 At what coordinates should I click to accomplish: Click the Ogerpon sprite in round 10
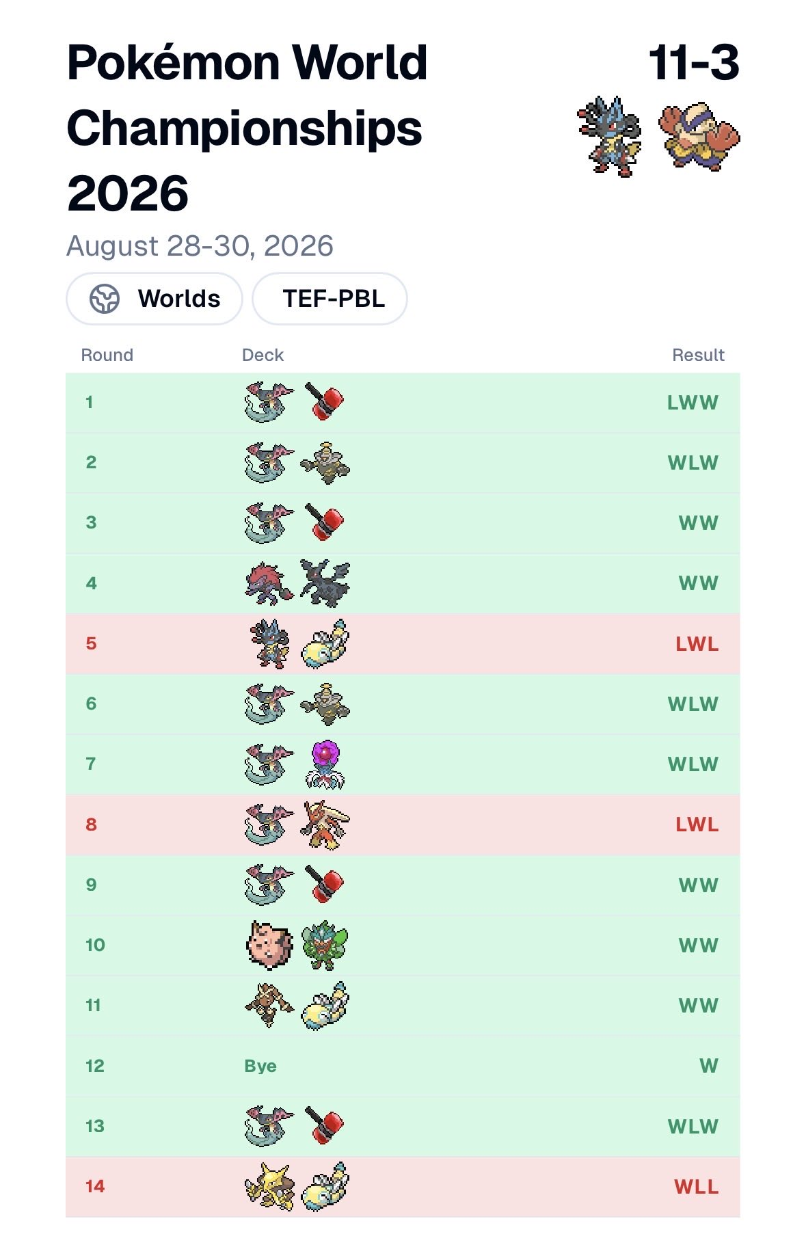click(x=325, y=945)
